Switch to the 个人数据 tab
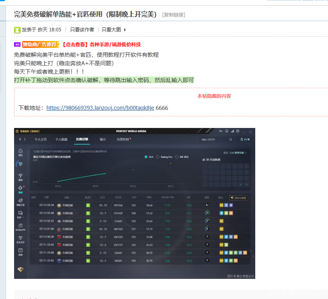This screenshot has height=299, width=328. tap(61, 139)
